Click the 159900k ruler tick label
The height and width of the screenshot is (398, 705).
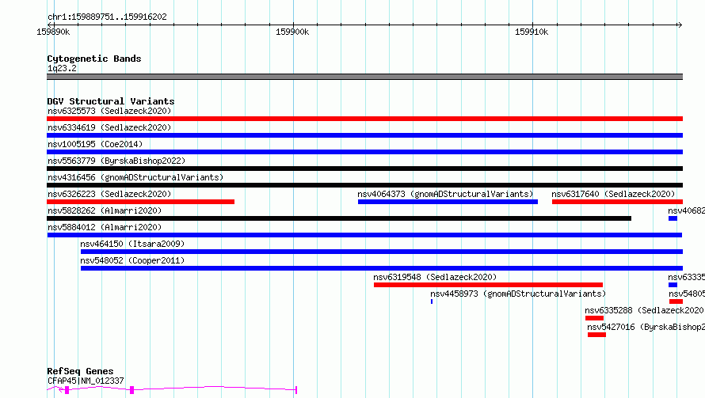[x=292, y=32]
